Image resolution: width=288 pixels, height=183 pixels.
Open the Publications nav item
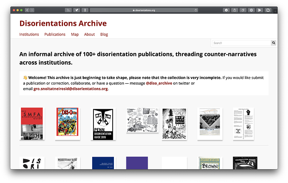[55, 34]
